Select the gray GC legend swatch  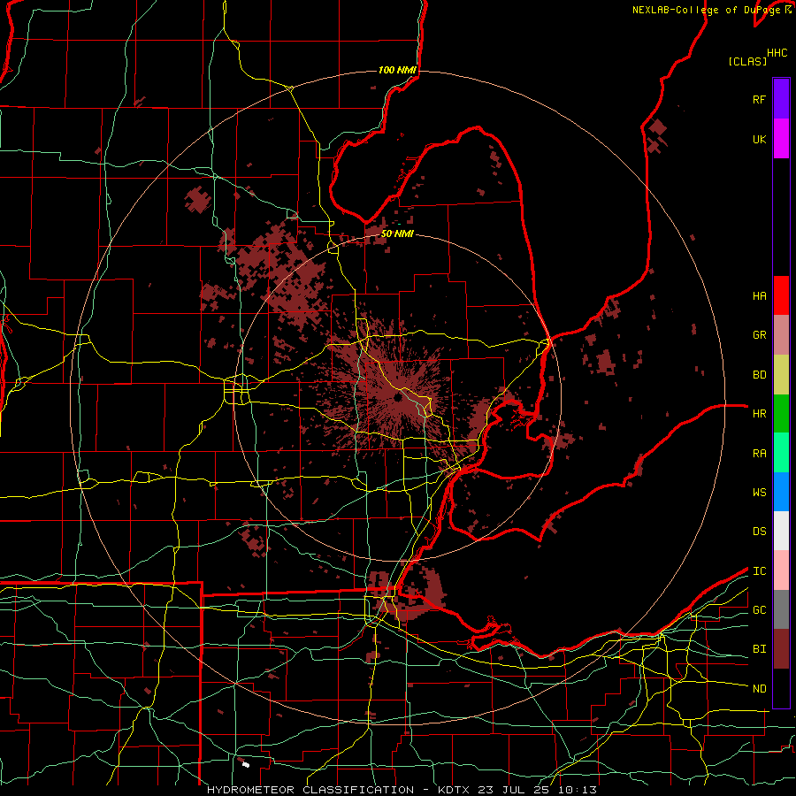[781, 609]
